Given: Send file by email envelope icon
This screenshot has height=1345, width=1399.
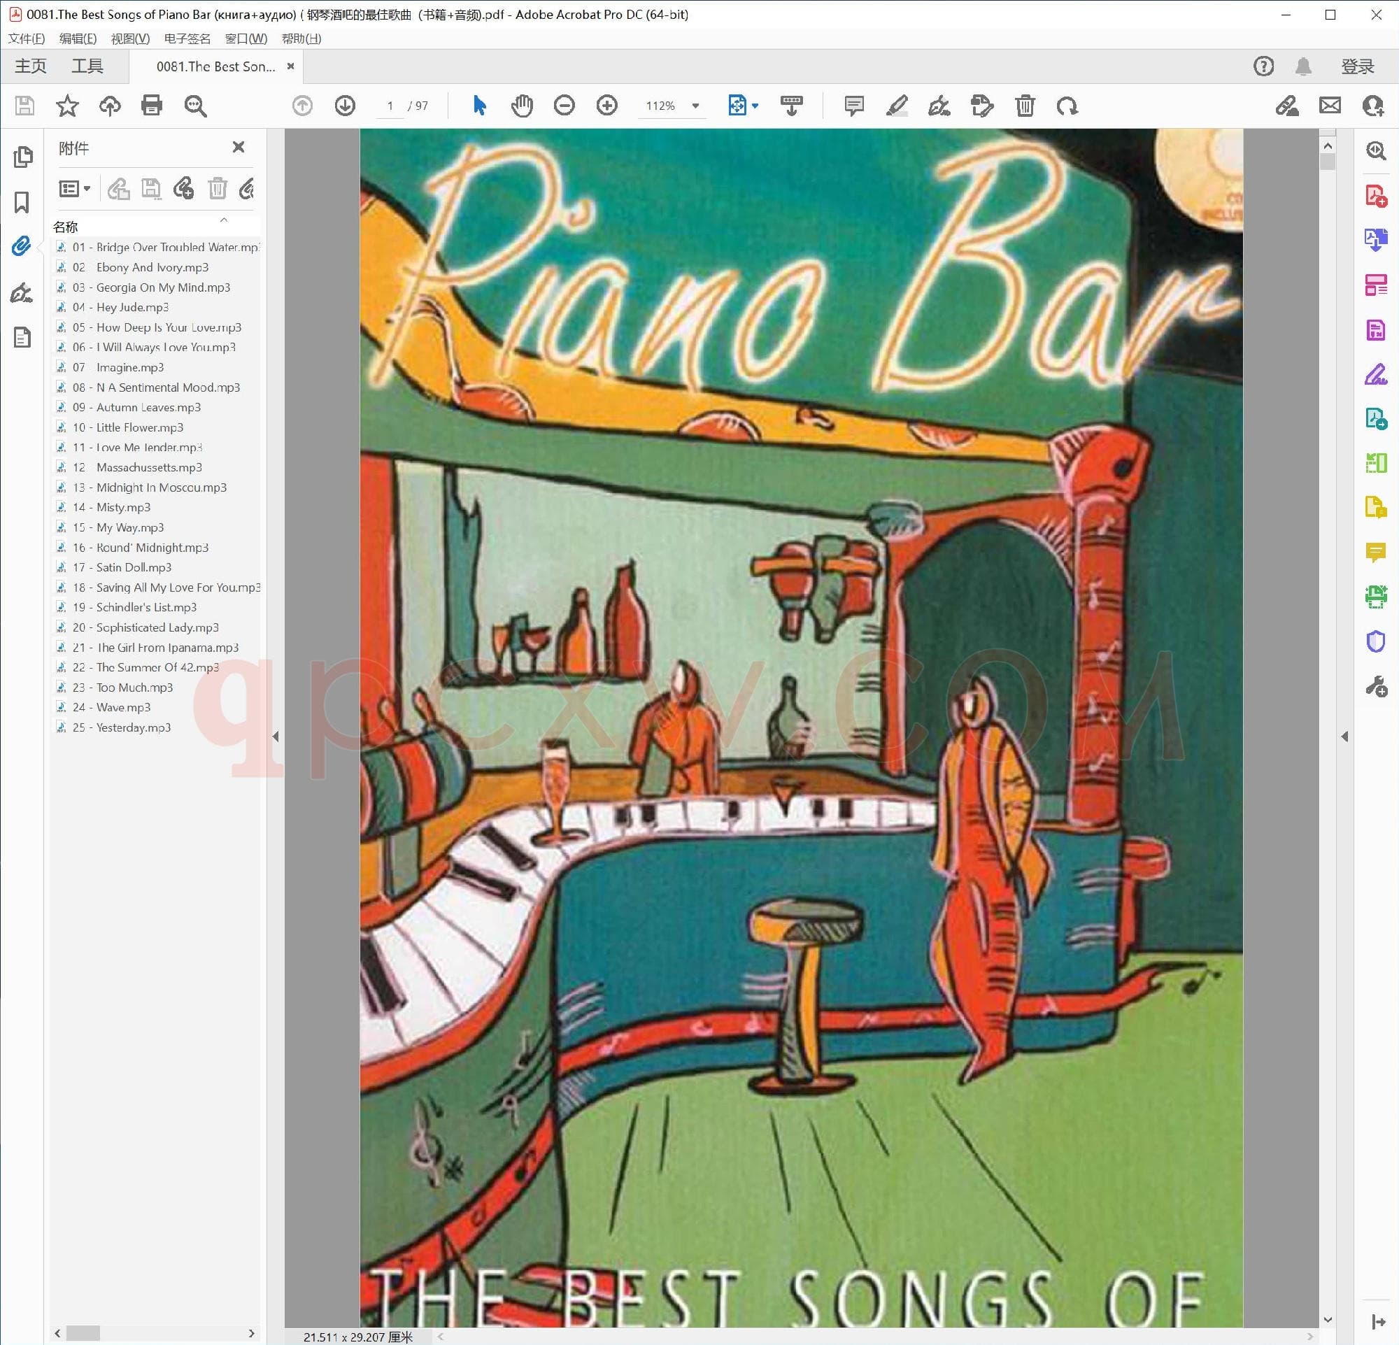Looking at the screenshot, I should (1330, 106).
